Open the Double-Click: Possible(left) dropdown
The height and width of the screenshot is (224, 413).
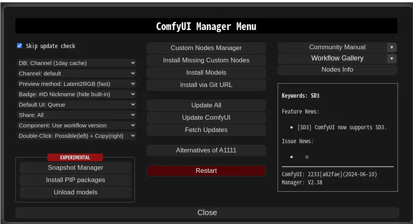pyautogui.click(x=77, y=135)
